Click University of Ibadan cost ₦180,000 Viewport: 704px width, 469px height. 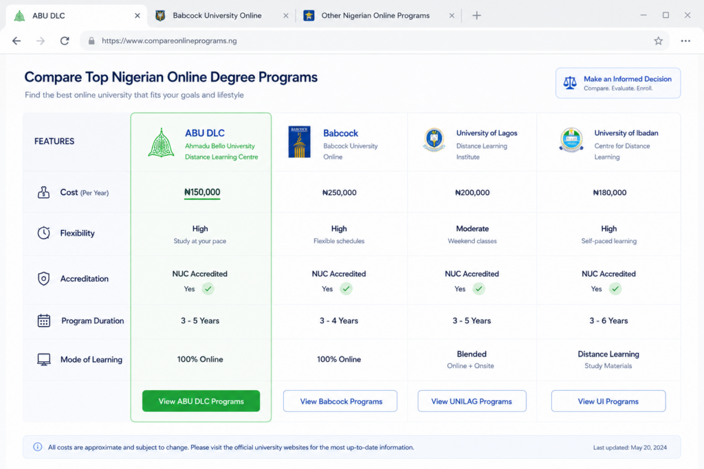pyautogui.click(x=610, y=192)
